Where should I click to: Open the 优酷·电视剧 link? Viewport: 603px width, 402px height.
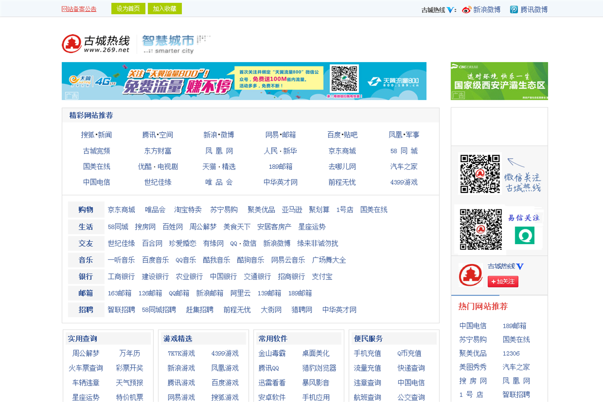click(158, 167)
